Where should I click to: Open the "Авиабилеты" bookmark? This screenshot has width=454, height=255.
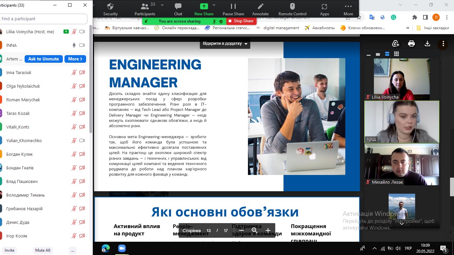click(319, 28)
